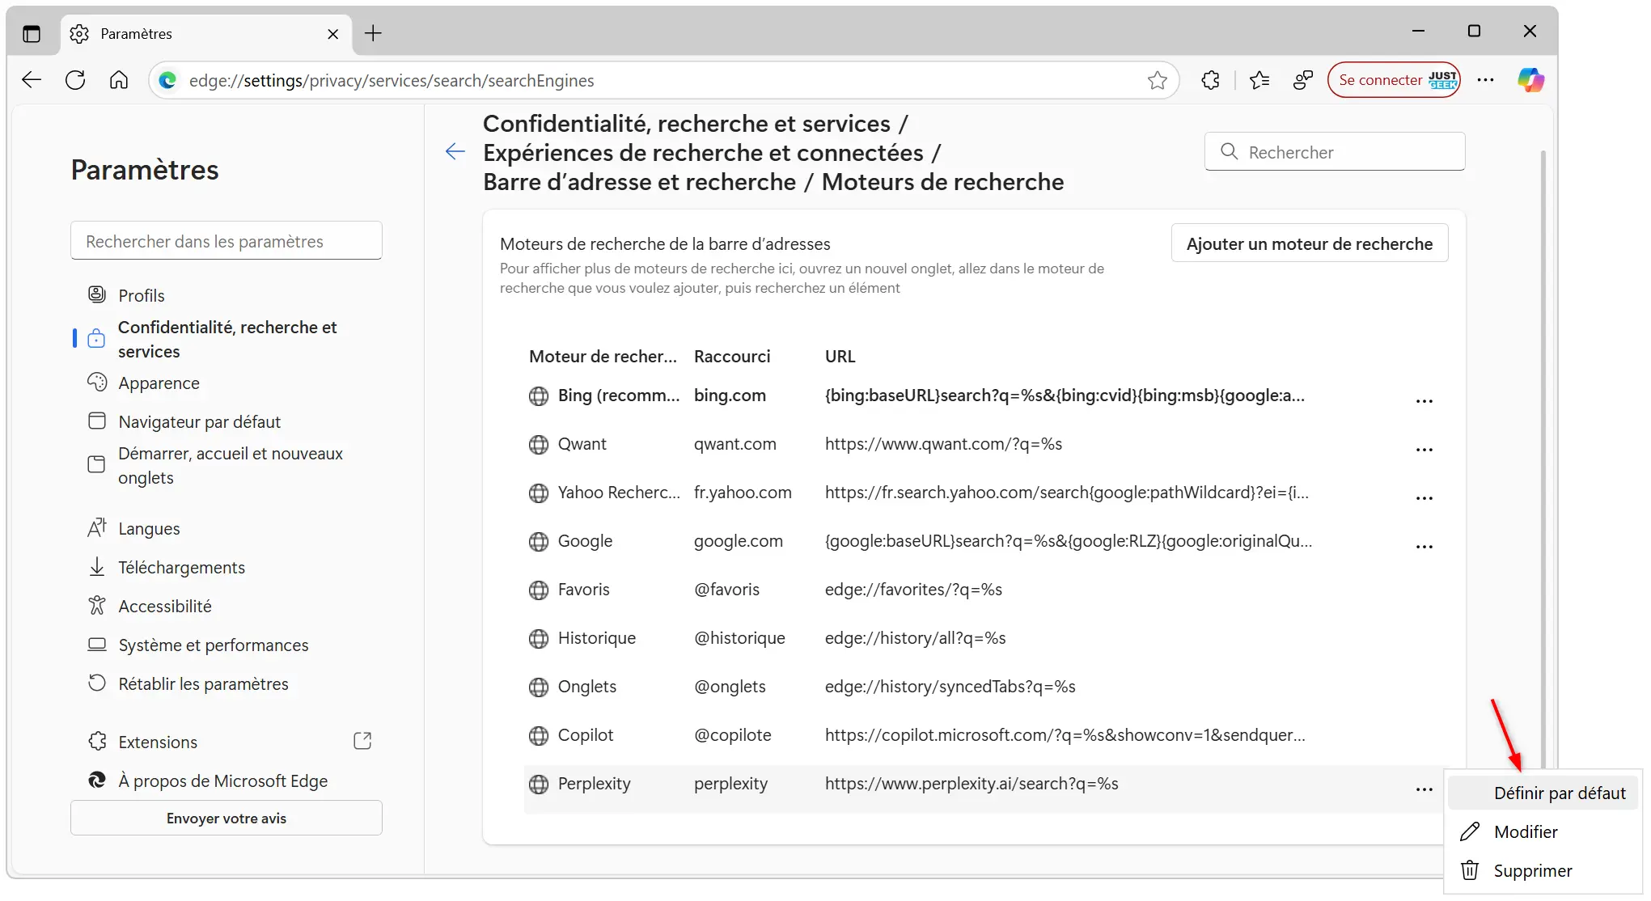Open Rétablir les paramètres section

(203, 683)
